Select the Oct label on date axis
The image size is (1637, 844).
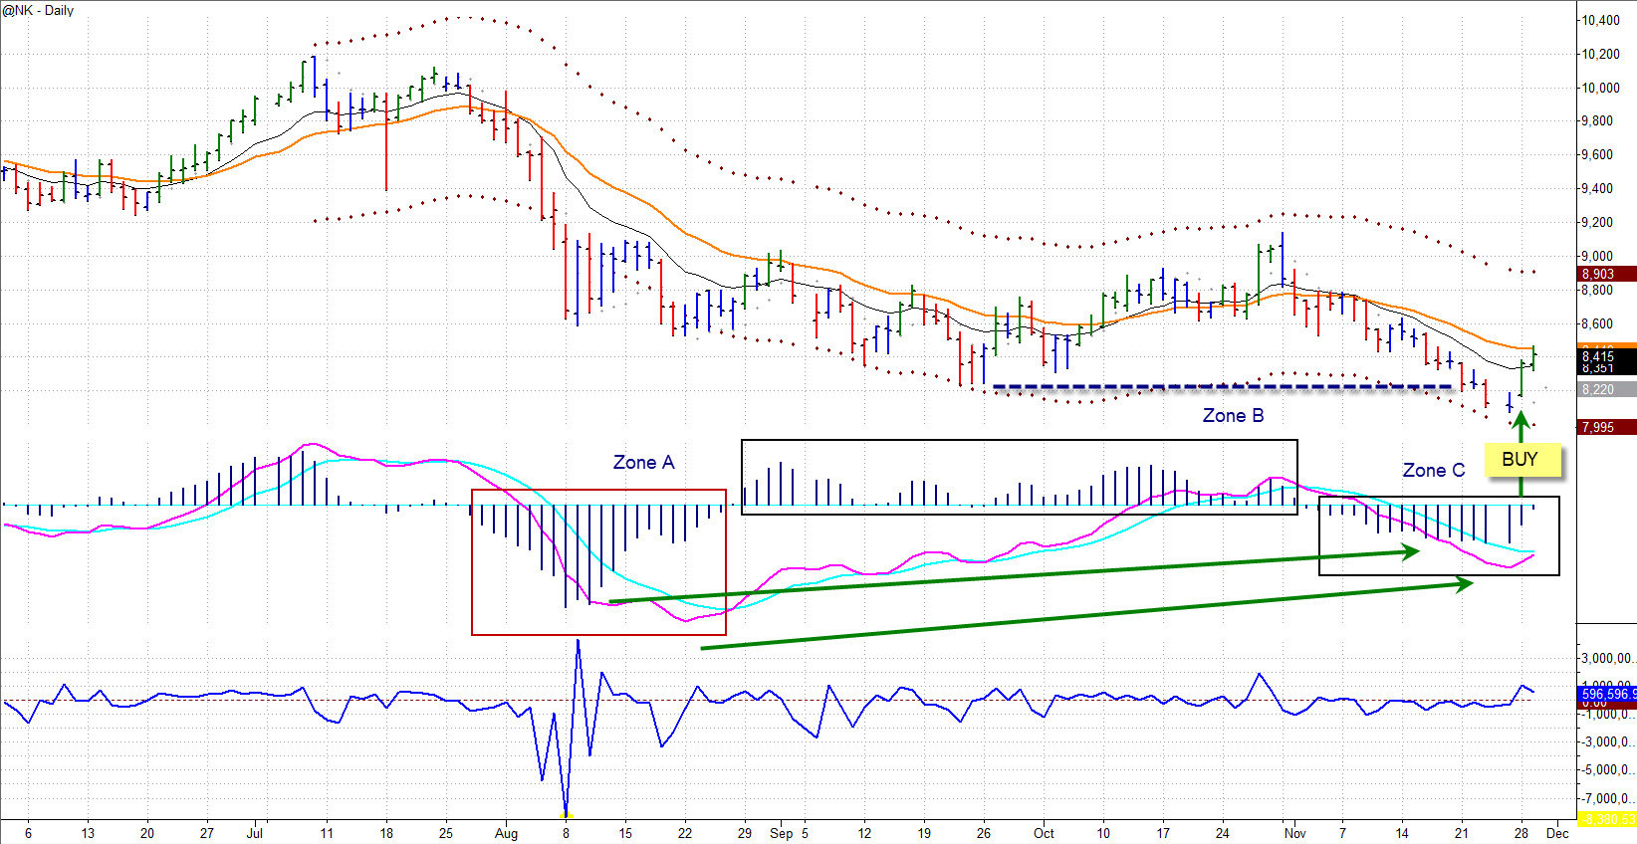1044,834
